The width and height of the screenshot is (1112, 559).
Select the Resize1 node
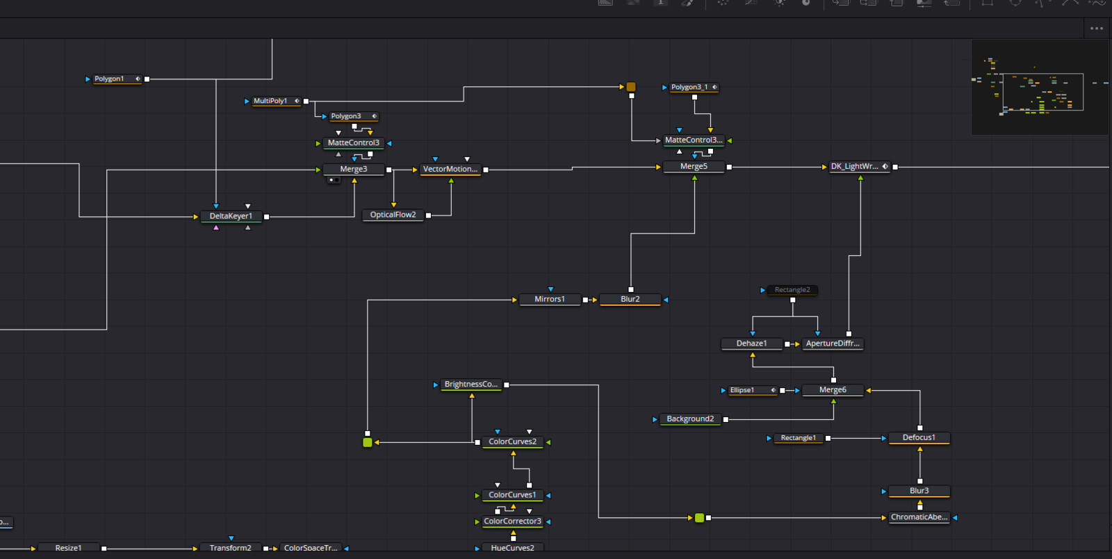pos(68,548)
